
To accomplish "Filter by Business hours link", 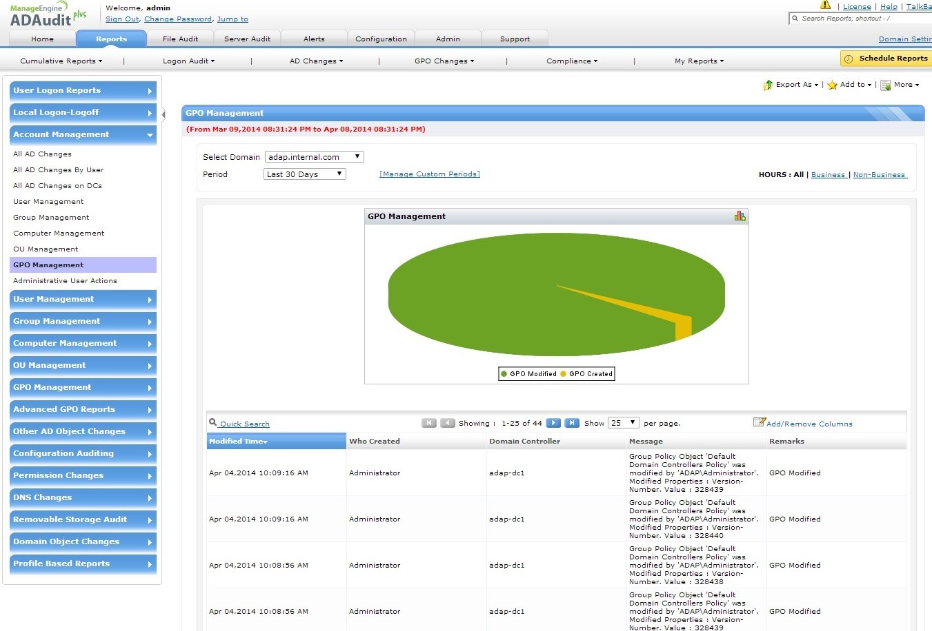I will pyautogui.click(x=828, y=175).
